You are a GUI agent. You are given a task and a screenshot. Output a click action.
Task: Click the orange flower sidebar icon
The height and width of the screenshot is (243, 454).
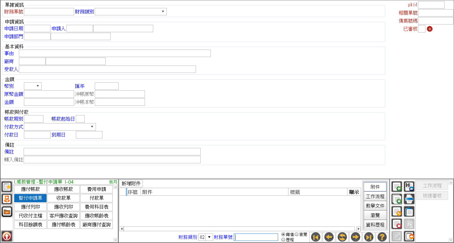7,199
